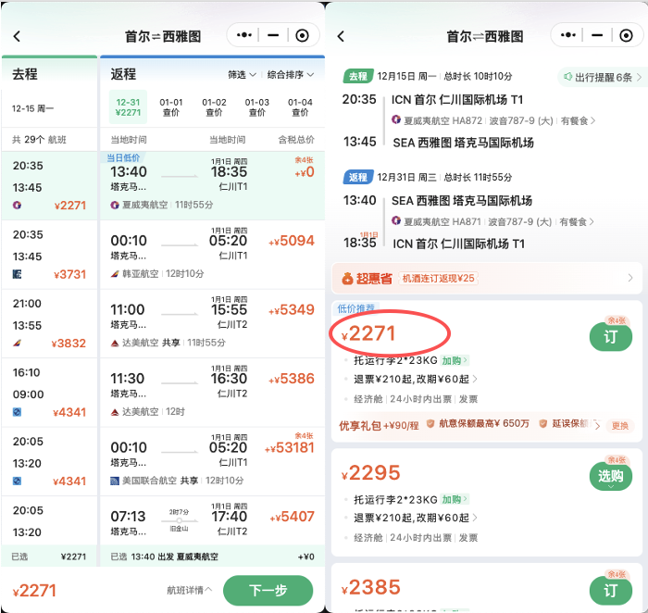Open more-options dots in left screen header

click(x=243, y=35)
